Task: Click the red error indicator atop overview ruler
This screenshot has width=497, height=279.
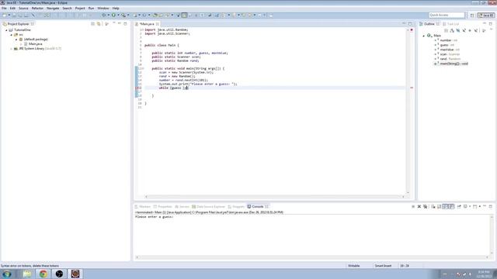Action: pyautogui.click(x=412, y=29)
